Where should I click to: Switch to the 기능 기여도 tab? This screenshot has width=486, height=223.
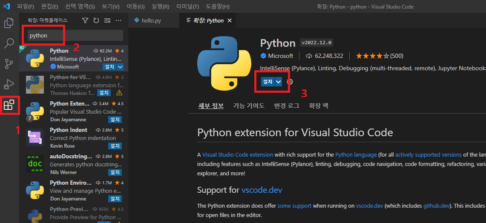[x=249, y=106]
